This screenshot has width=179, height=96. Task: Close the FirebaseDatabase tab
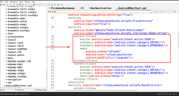[x=76, y=8]
